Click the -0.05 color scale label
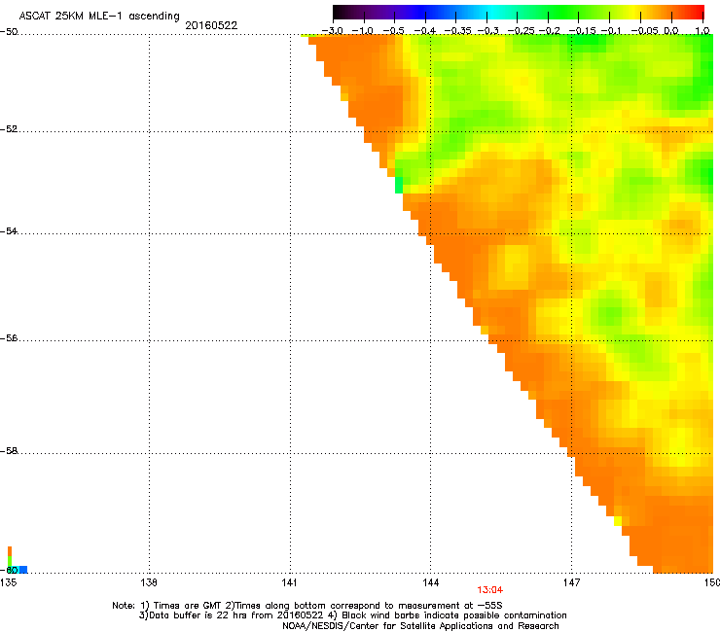This screenshot has width=720, height=632. [645, 31]
